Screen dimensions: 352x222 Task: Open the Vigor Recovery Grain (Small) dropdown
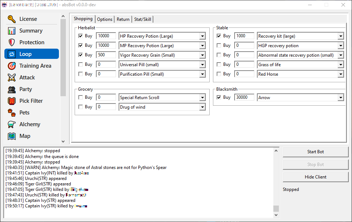[202, 55]
